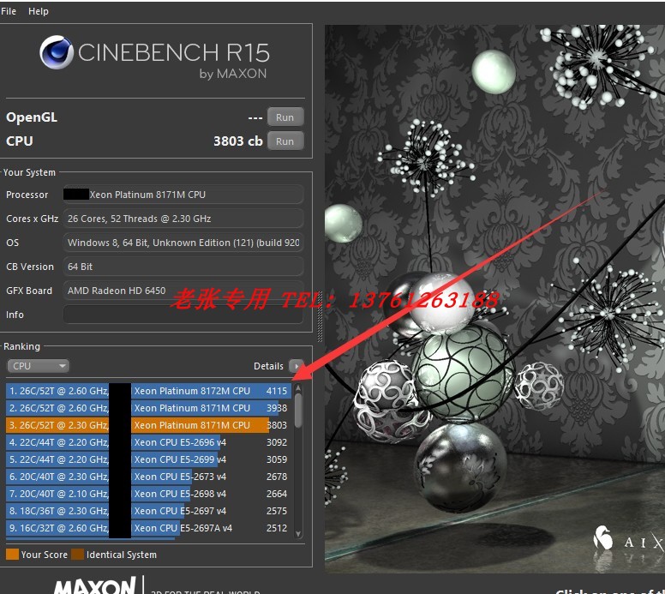Image resolution: width=665 pixels, height=594 pixels.
Task: Select ranking row Xeon CPU E5-2698 v4
Action: [148, 494]
